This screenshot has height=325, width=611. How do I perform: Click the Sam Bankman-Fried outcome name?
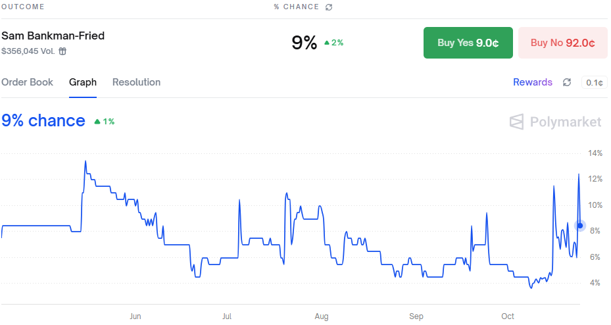(x=53, y=36)
